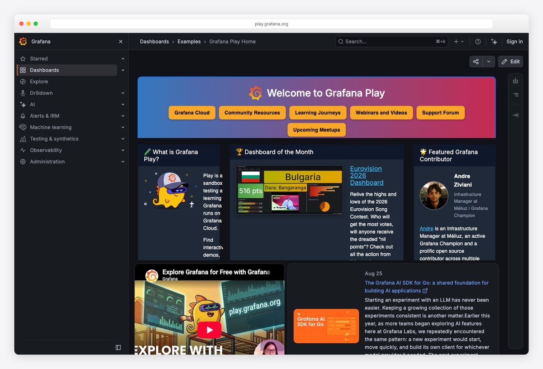
Task: Open the AI sidebar section
Action: [32, 105]
